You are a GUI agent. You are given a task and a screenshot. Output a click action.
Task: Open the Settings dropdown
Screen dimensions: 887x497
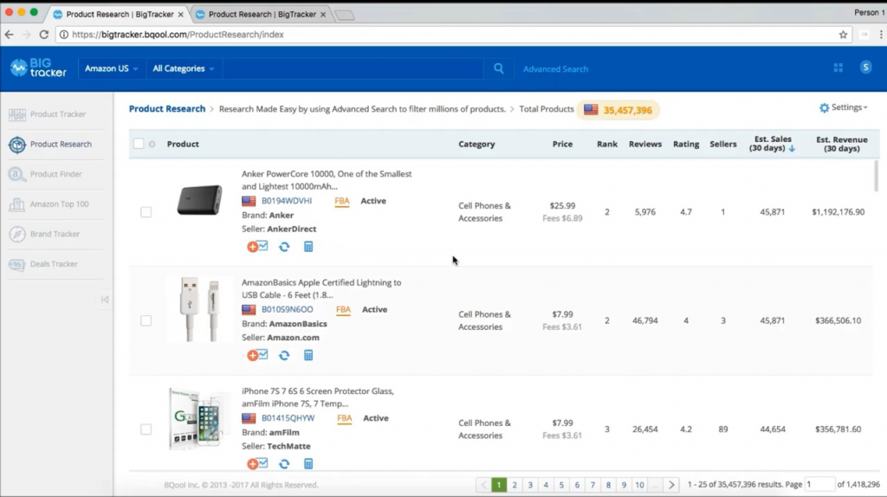[844, 107]
